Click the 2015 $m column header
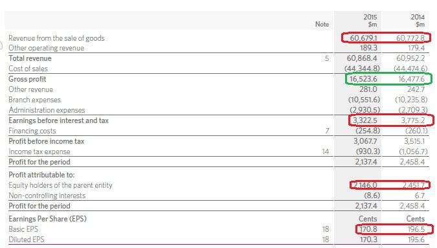 pyautogui.click(x=370, y=21)
